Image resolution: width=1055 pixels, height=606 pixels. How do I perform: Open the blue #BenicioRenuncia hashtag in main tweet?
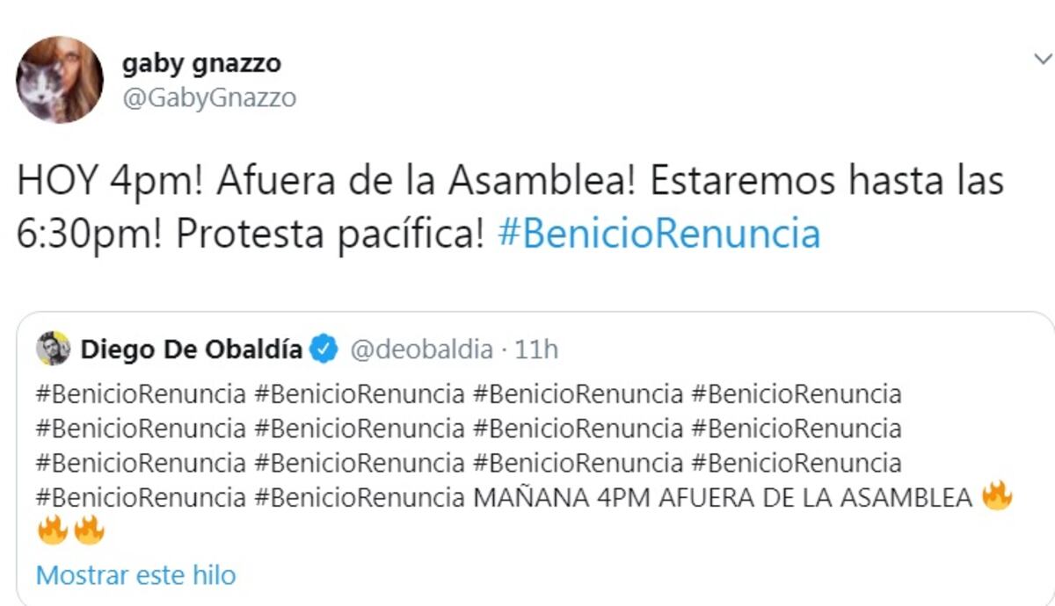(x=658, y=234)
